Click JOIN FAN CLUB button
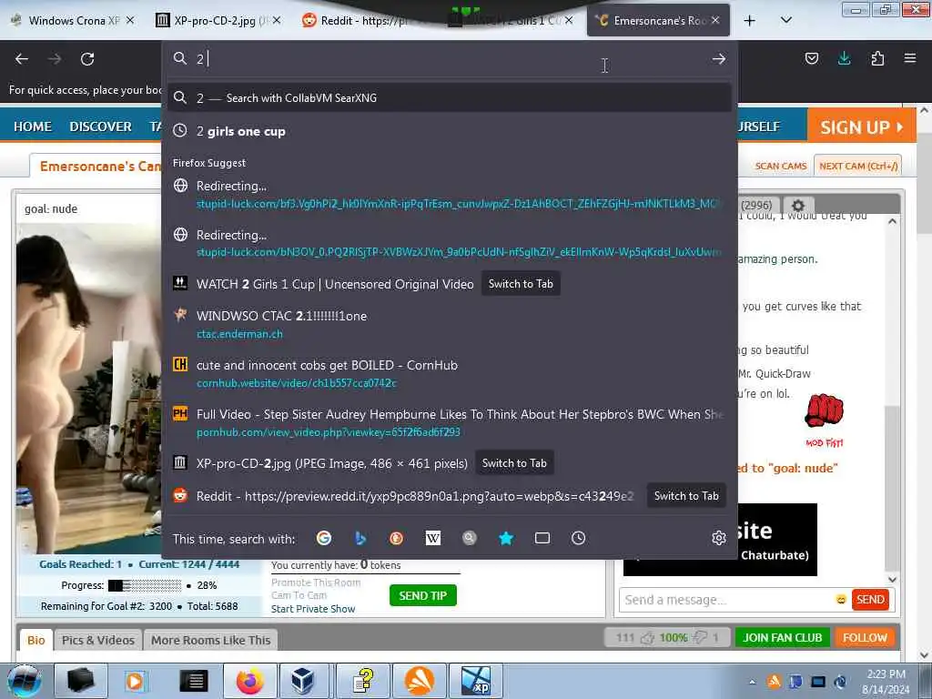The width and height of the screenshot is (932, 699). [782, 638]
